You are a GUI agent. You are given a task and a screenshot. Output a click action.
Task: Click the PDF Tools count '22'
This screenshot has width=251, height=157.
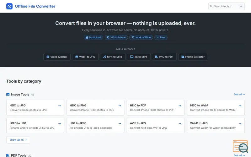click(x=30, y=156)
